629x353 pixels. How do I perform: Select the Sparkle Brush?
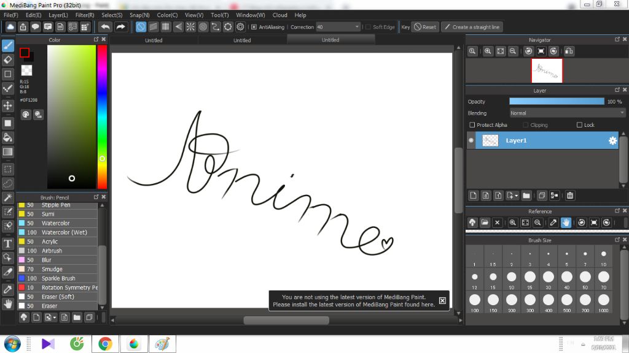[57, 278]
